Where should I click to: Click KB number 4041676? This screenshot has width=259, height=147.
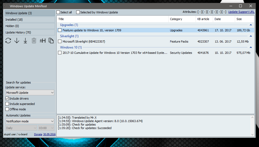pos(203,53)
